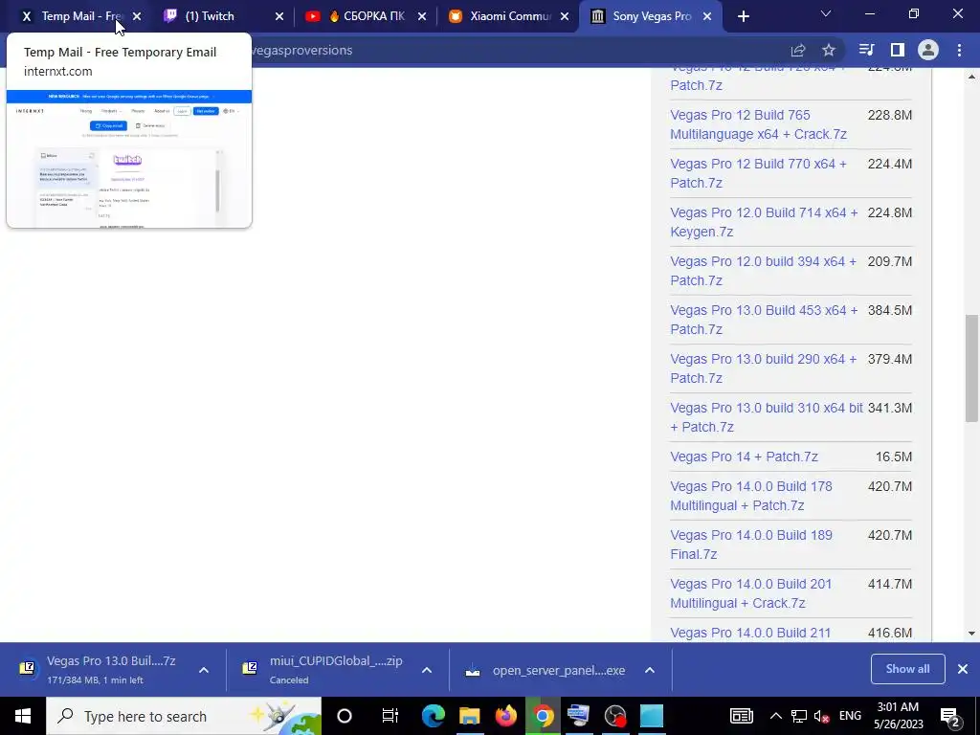
Task: Download Vegas Pro 12.0 Build 714 Keygen
Action: tap(764, 222)
